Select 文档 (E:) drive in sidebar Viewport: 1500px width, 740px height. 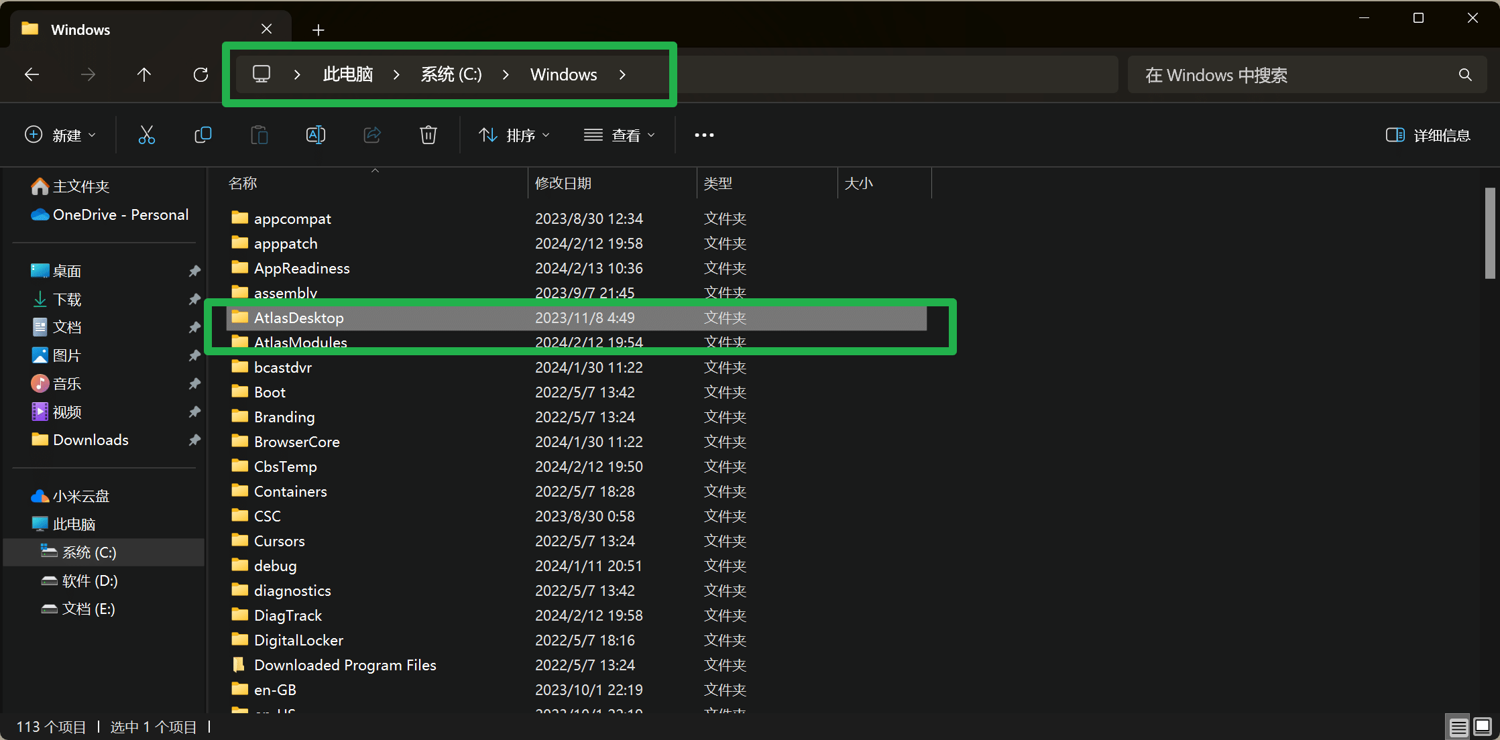[x=88, y=609]
